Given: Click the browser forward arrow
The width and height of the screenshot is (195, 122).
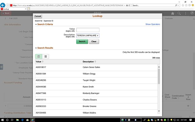Looking at the screenshot, I should [7, 5].
